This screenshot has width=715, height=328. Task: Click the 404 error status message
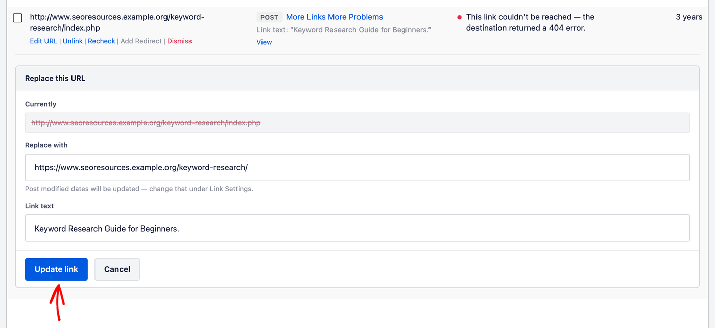pos(530,22)
